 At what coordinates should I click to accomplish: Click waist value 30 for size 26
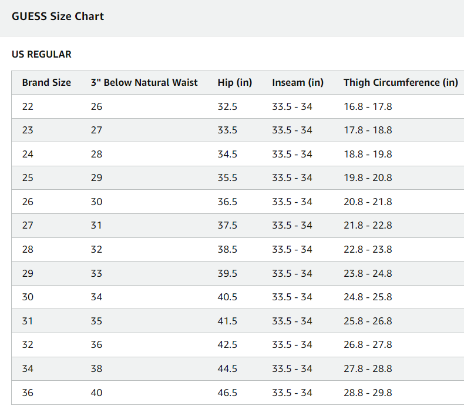[x=96, y=202]
